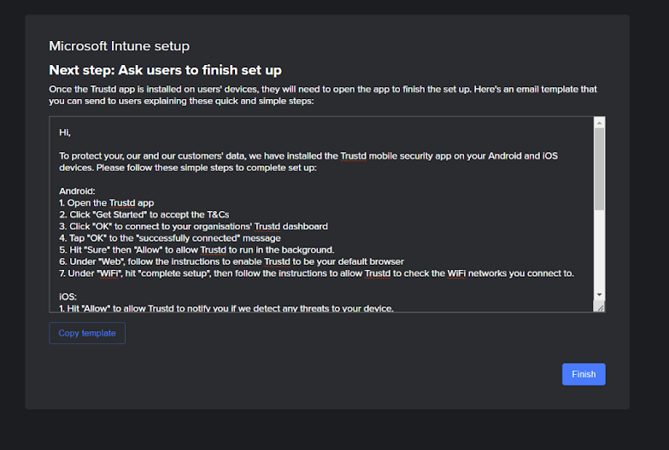Click the email template scrollbar down arrow
The image size is (669, 450).
coord(600,295)
